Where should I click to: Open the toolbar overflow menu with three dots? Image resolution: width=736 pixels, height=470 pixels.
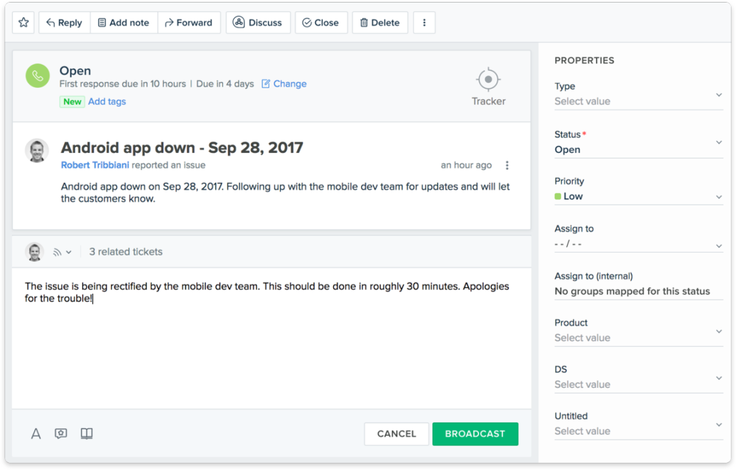tap(424, 22)
